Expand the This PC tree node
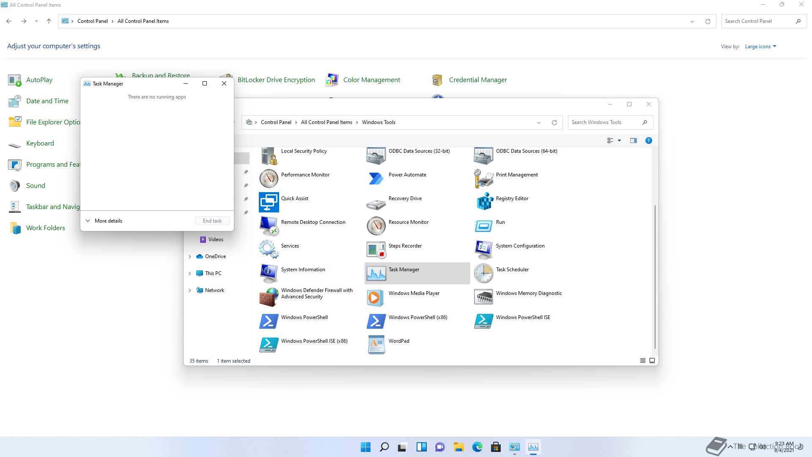 [190, 273]
